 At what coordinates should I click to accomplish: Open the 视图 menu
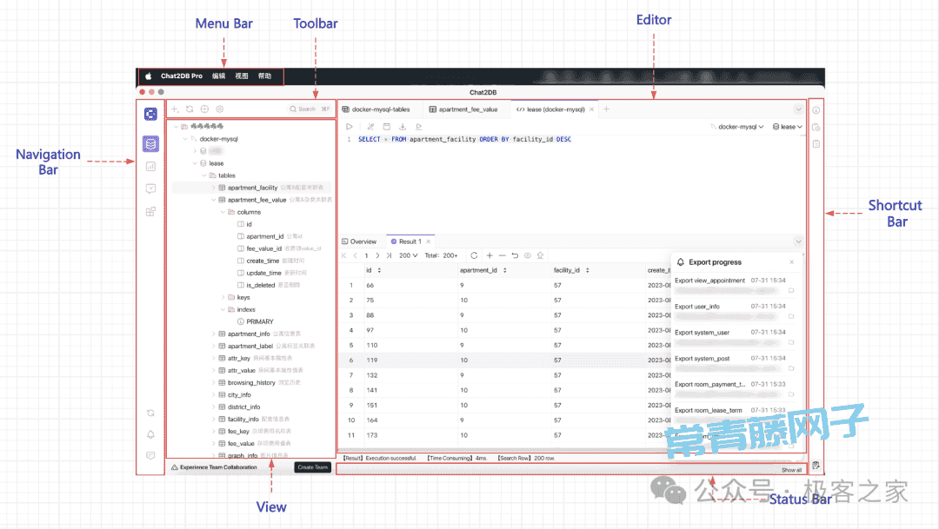pos(242,76)
